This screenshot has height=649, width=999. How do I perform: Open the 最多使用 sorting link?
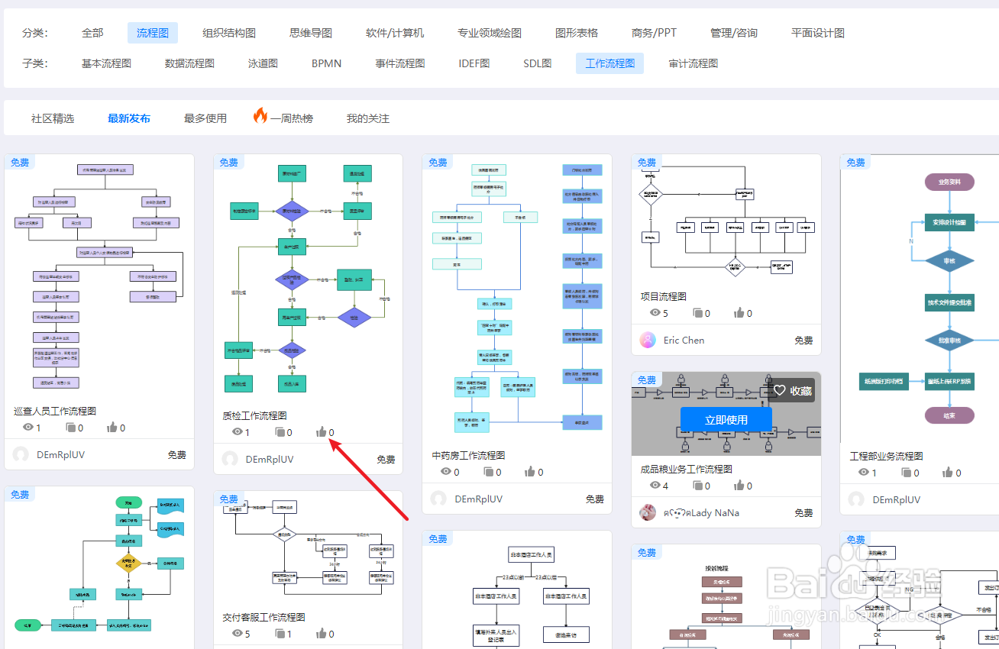point(205,118)
